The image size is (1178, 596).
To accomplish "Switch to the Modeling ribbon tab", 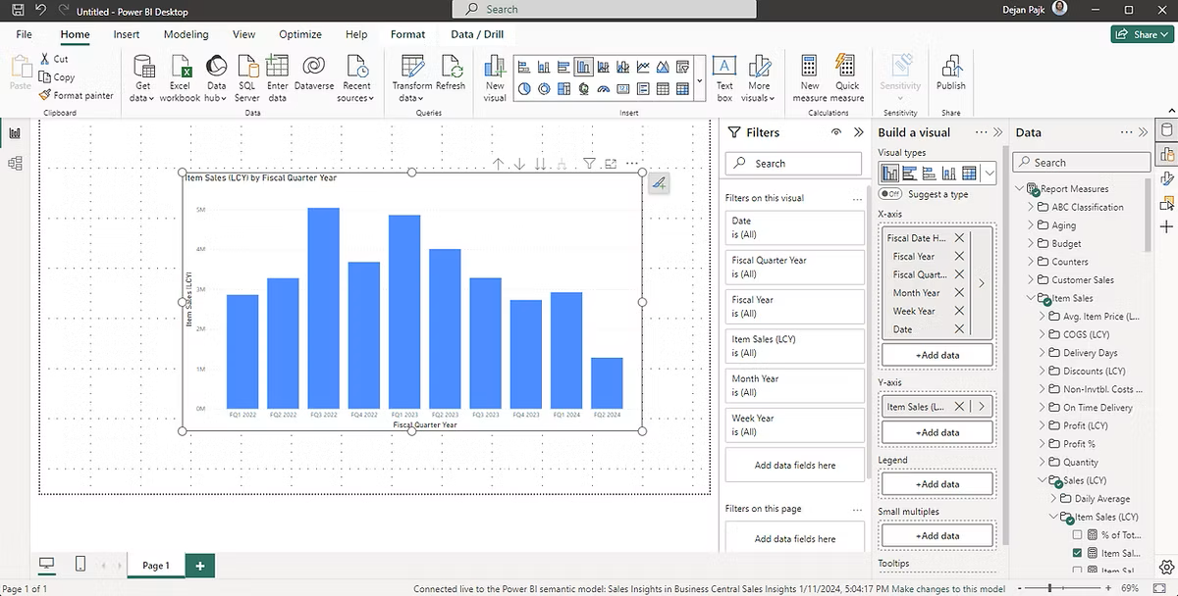I will click(x=186, y=33).
